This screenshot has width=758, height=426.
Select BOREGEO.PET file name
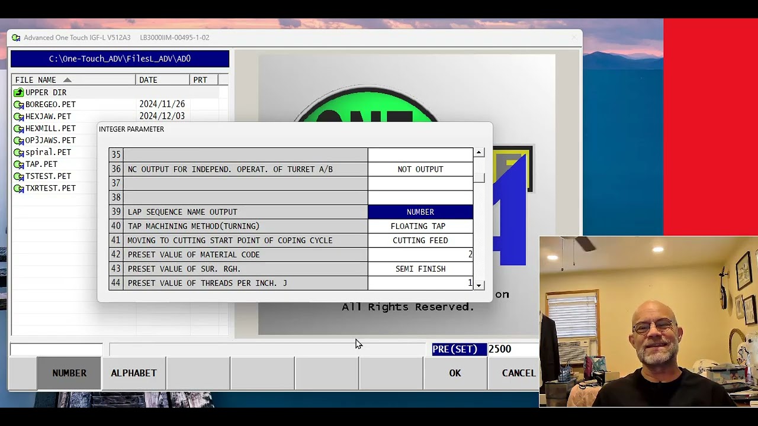50,104
